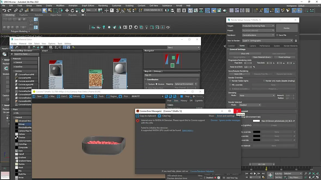Open the Rendering menu

click(103, 5)
